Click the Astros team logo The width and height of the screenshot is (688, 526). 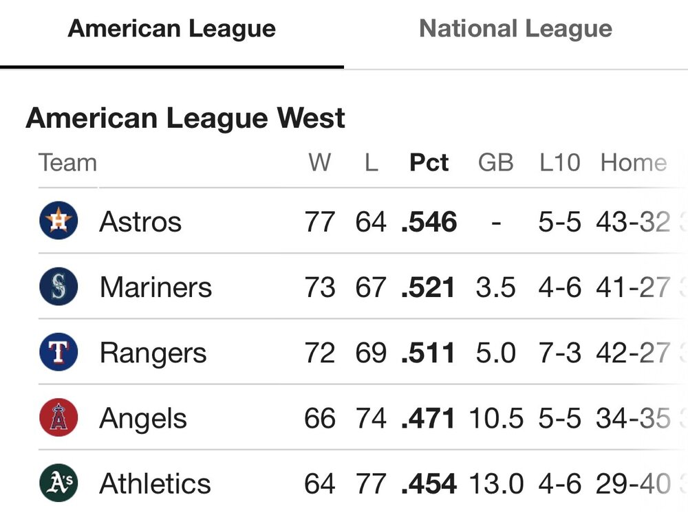coord(58,221)
